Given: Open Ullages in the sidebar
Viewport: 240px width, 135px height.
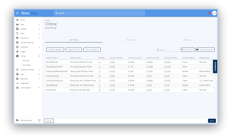Looking at the screenshot, I should 23,51.
